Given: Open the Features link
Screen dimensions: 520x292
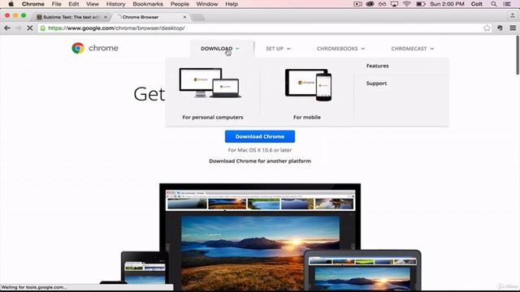Looking at the screenshot, I should click(377, 66).
